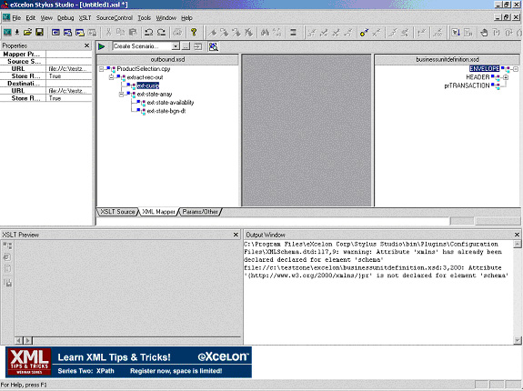Click the first blue window toolbar icon

[x=55, y=33]
